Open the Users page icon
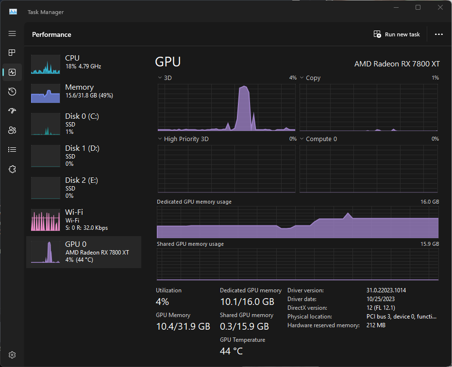This screenshot has width=452, height=367. pos(12,130)
